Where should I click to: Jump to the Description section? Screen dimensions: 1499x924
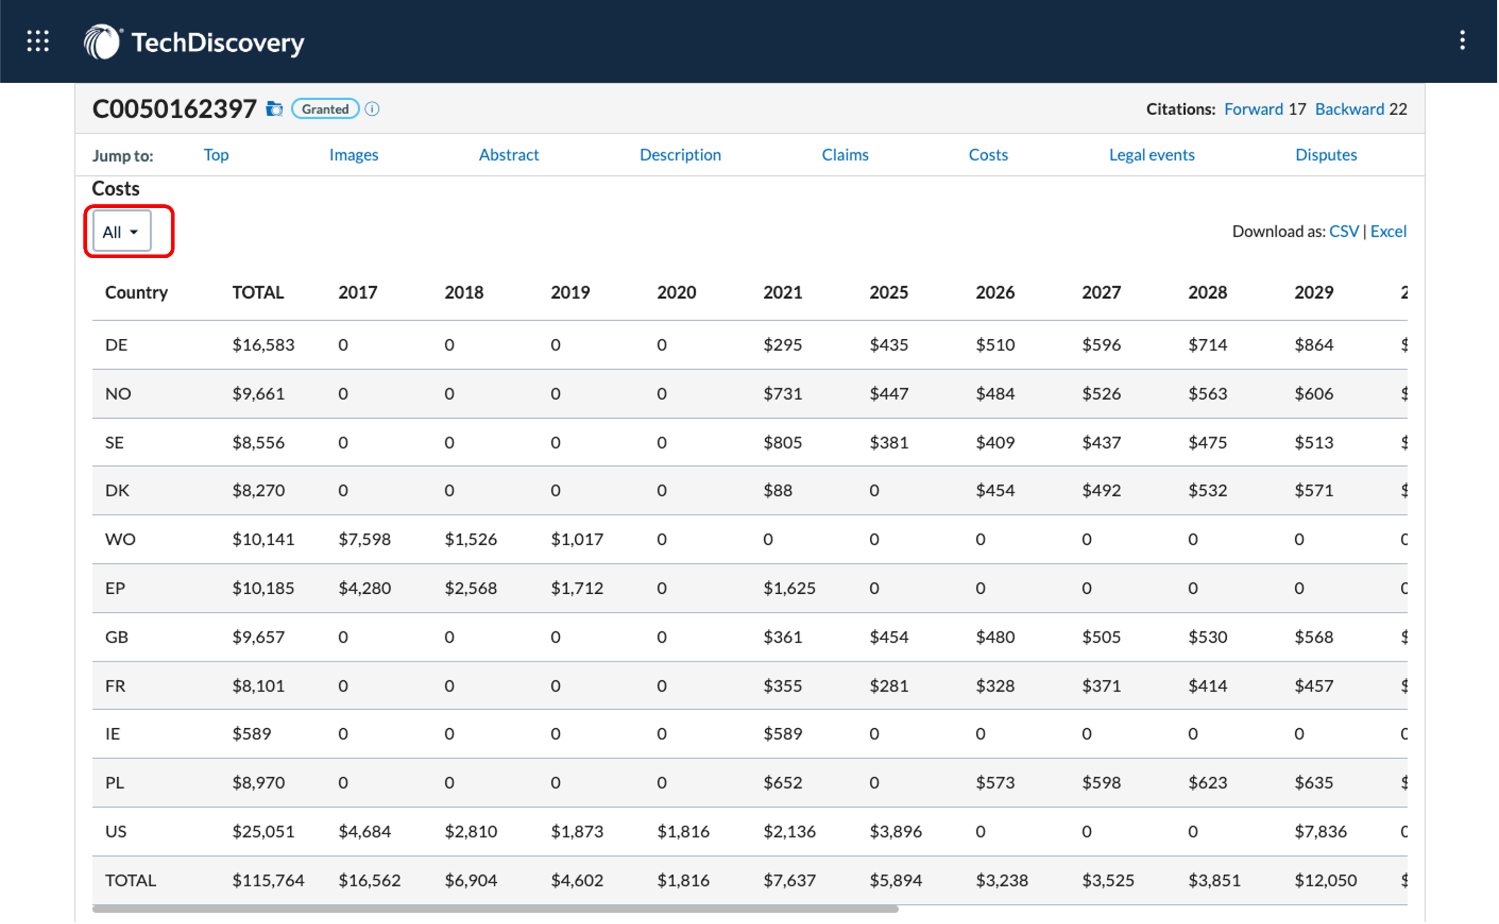[680, 155]
